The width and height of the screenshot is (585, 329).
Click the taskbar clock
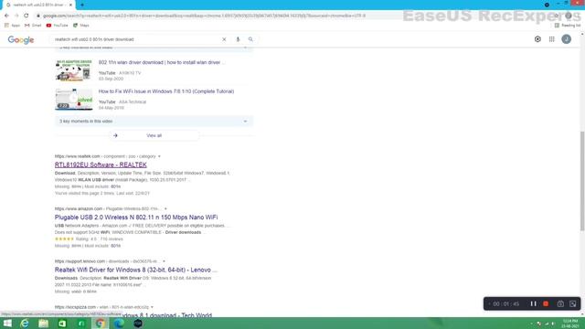coord(570,324)
